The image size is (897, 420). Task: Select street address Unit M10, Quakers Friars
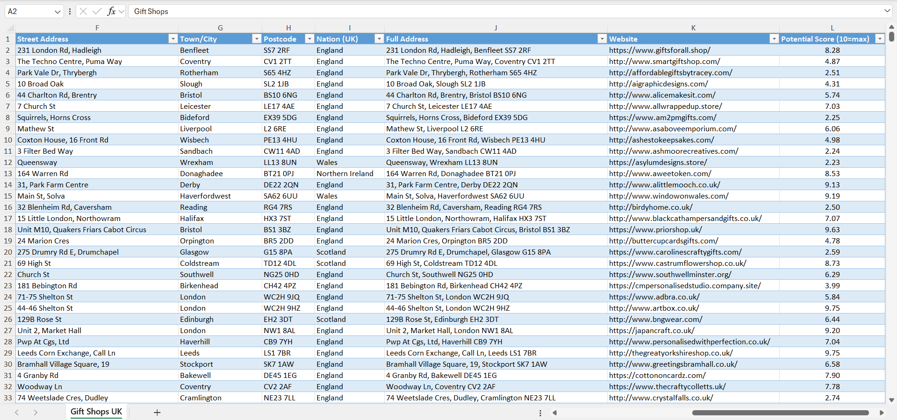(x=97, y=229)
